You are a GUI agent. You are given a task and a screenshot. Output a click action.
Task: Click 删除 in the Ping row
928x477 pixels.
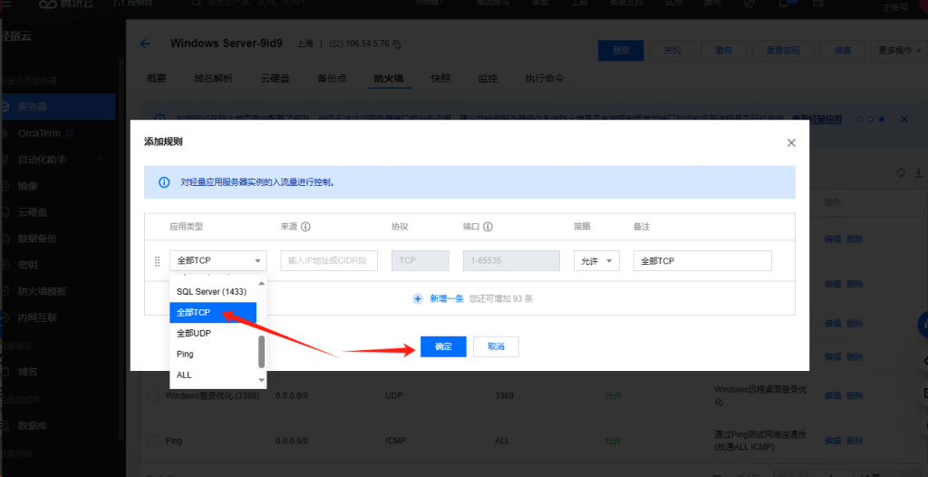coord(855,441)
